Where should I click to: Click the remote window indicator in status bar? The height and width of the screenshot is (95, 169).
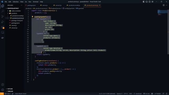2,94
